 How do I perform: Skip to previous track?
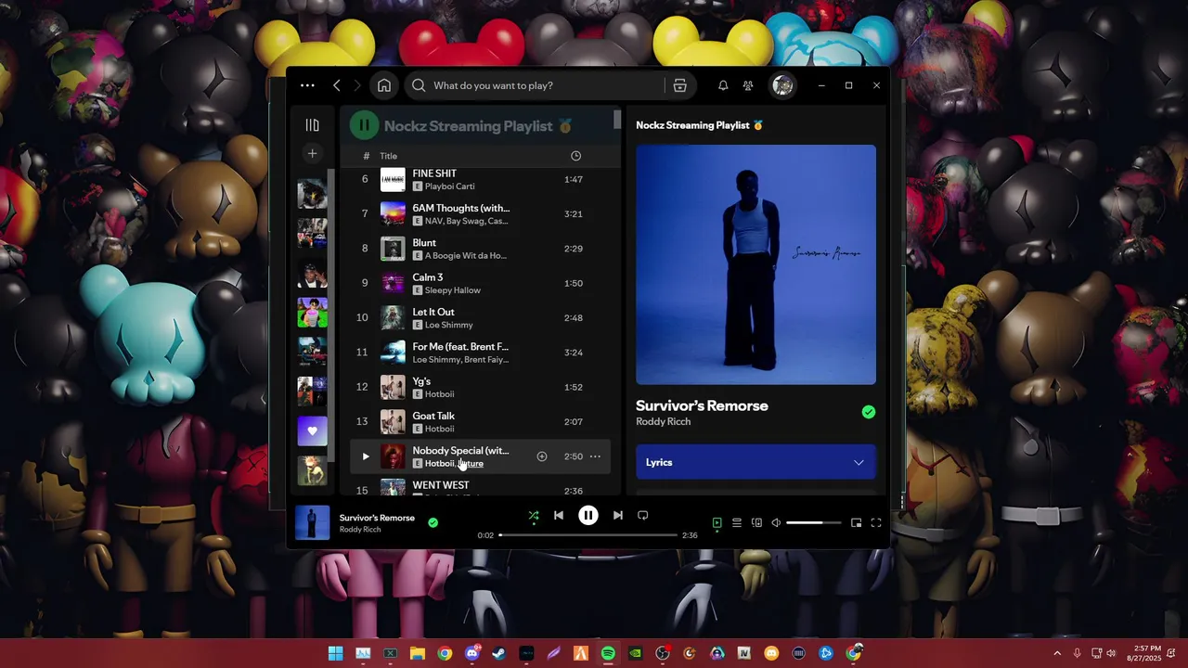click(x=559, y=516)
